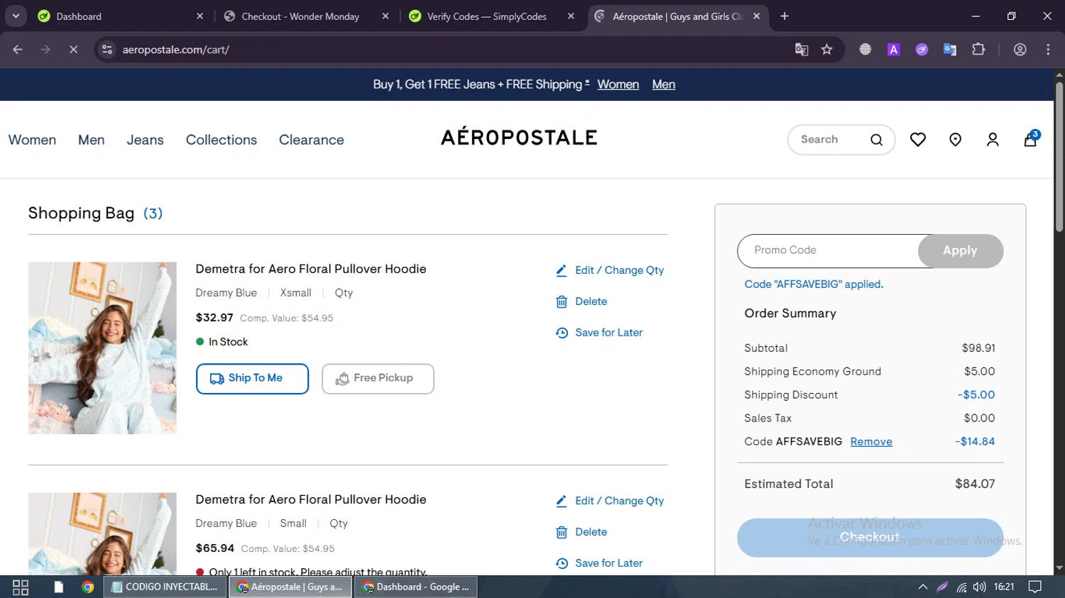The height and width of the screenshot is (598, 1065).
Task: Open the store locator pin icon
Action: point(956,140)
